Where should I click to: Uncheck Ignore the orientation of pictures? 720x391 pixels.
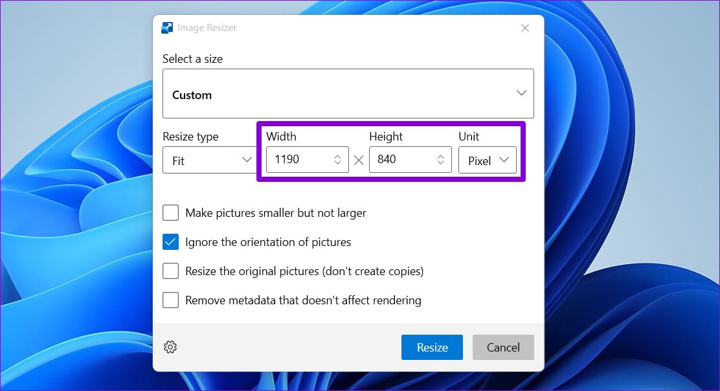point(170,242)
